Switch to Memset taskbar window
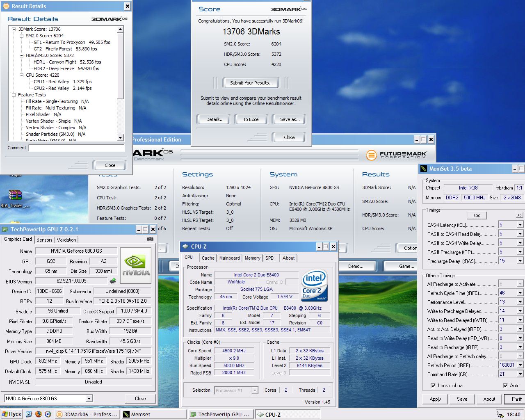The image size is (525, 420). click(154, 414)
